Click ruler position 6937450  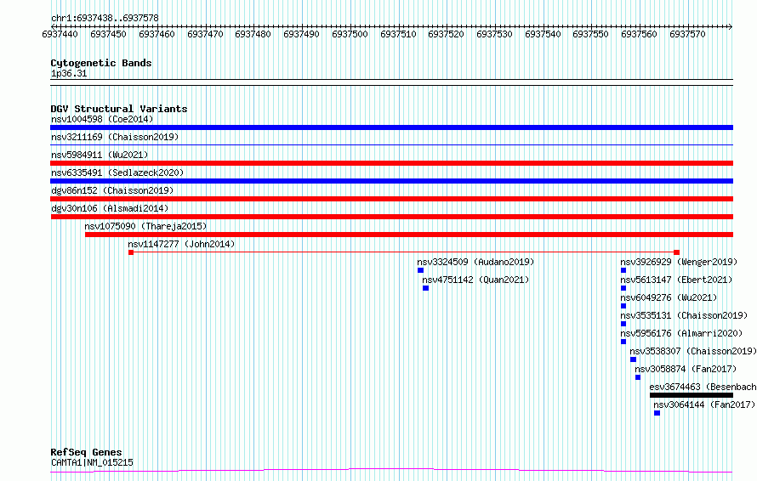(x=108, y=34)
